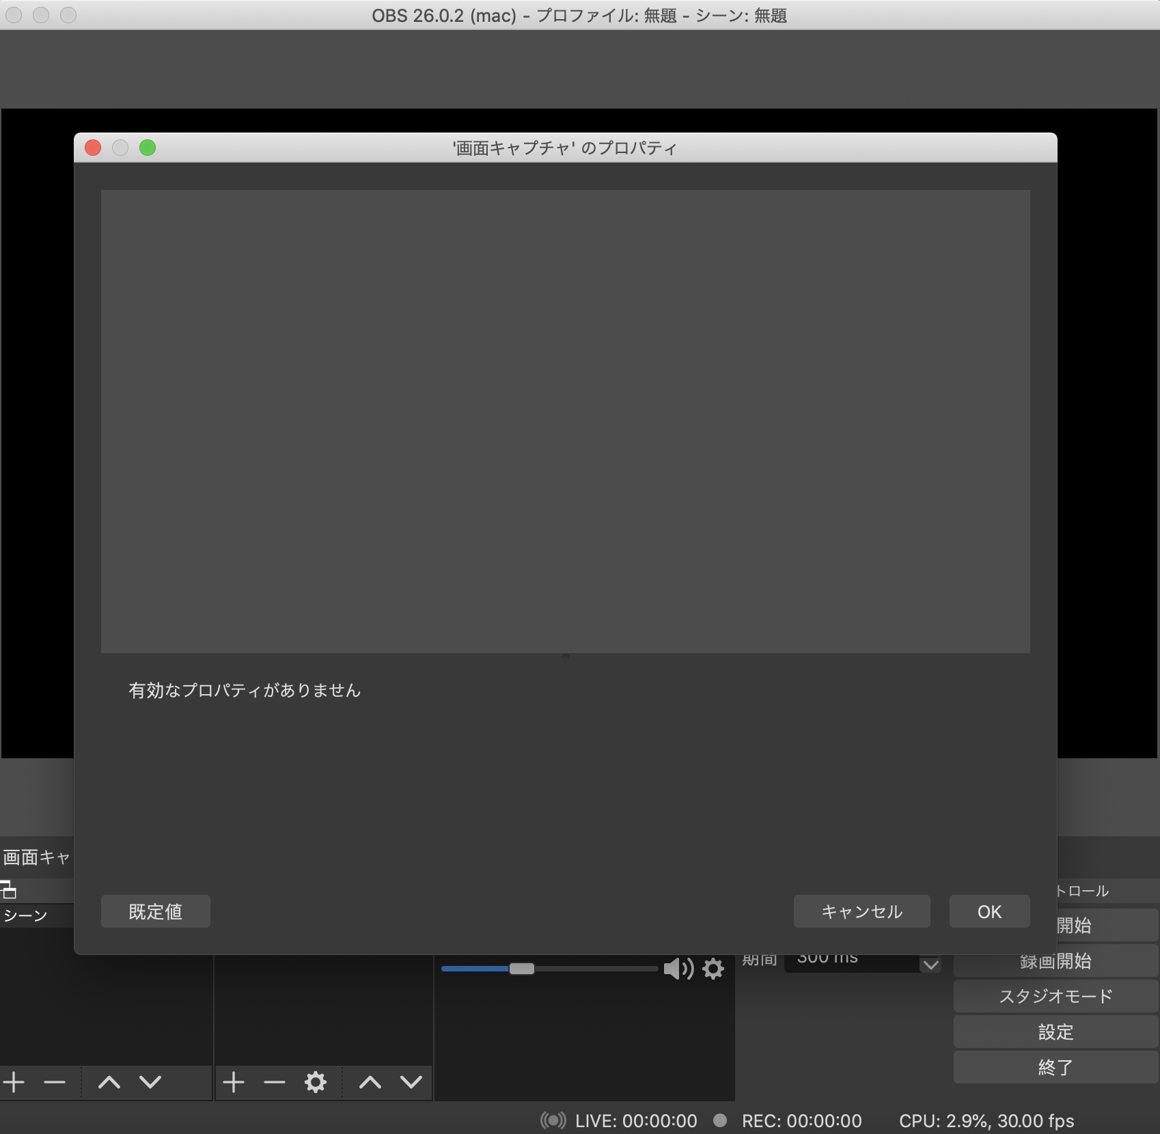Zoom the properties dialog with green button
The width and height of the screenshot is (1160, 1134).
tap(148, 148)
